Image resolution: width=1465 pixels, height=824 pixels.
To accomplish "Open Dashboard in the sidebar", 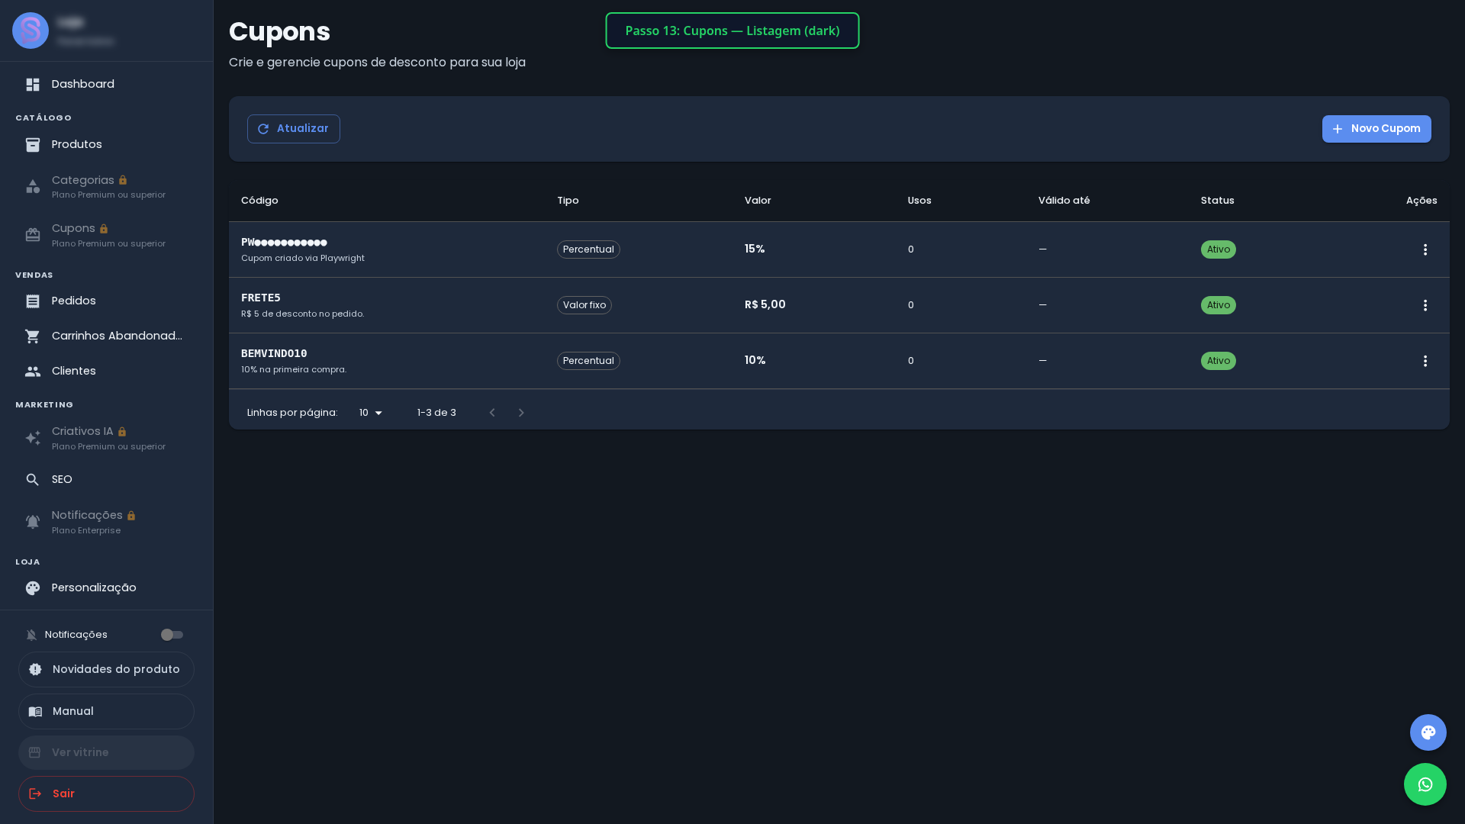I will [x=107, y=85].
